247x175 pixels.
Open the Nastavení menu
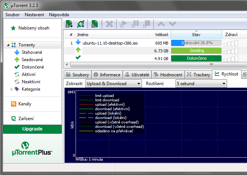pos(34,15)
